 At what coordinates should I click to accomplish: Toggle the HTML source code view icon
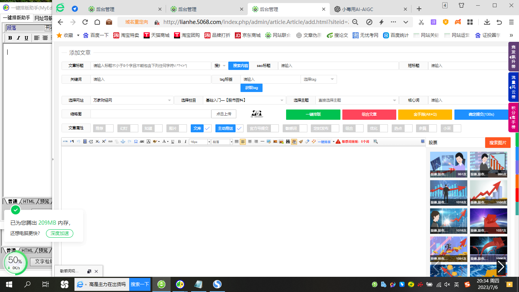tap(66, 141)
